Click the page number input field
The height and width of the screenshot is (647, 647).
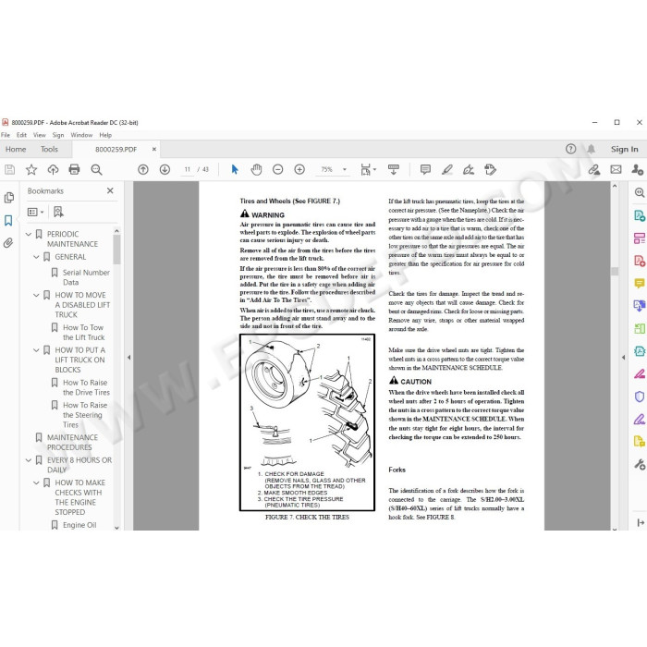(x=187, y=169)
